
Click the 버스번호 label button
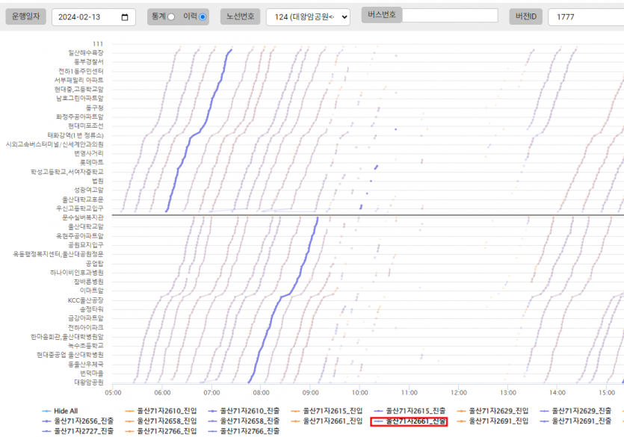pos(380,14)
